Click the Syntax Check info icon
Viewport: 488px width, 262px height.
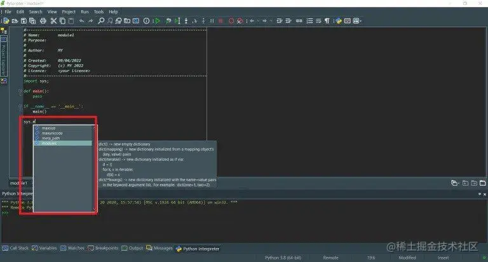[x=146, y=21]
